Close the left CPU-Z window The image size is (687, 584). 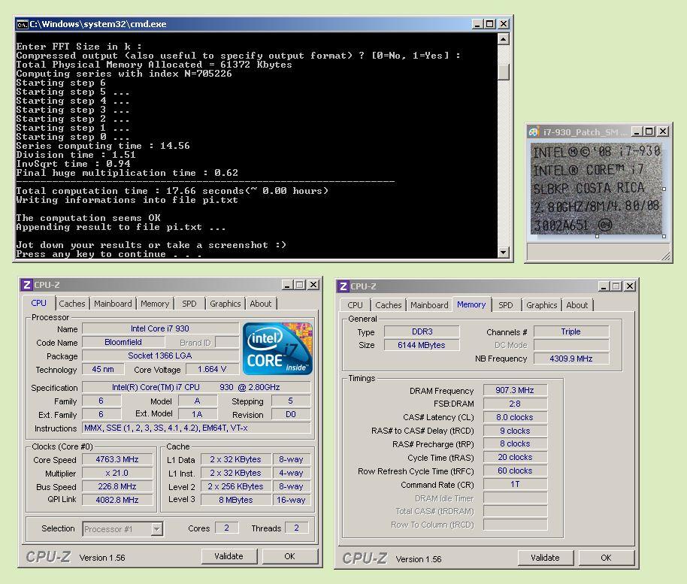pyautogui.click(x=313, y=285)
